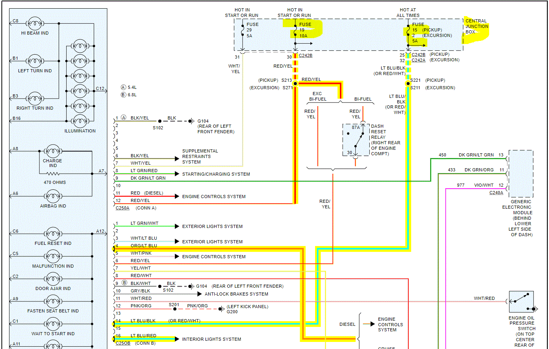Open the C242B label beside pin 30
549x349 pixels.
coord(306,55)
